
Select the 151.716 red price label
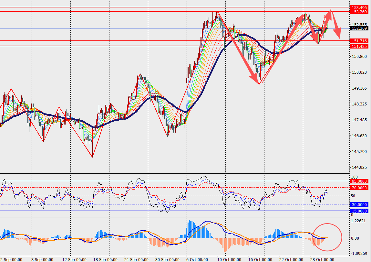pos(359,41)
